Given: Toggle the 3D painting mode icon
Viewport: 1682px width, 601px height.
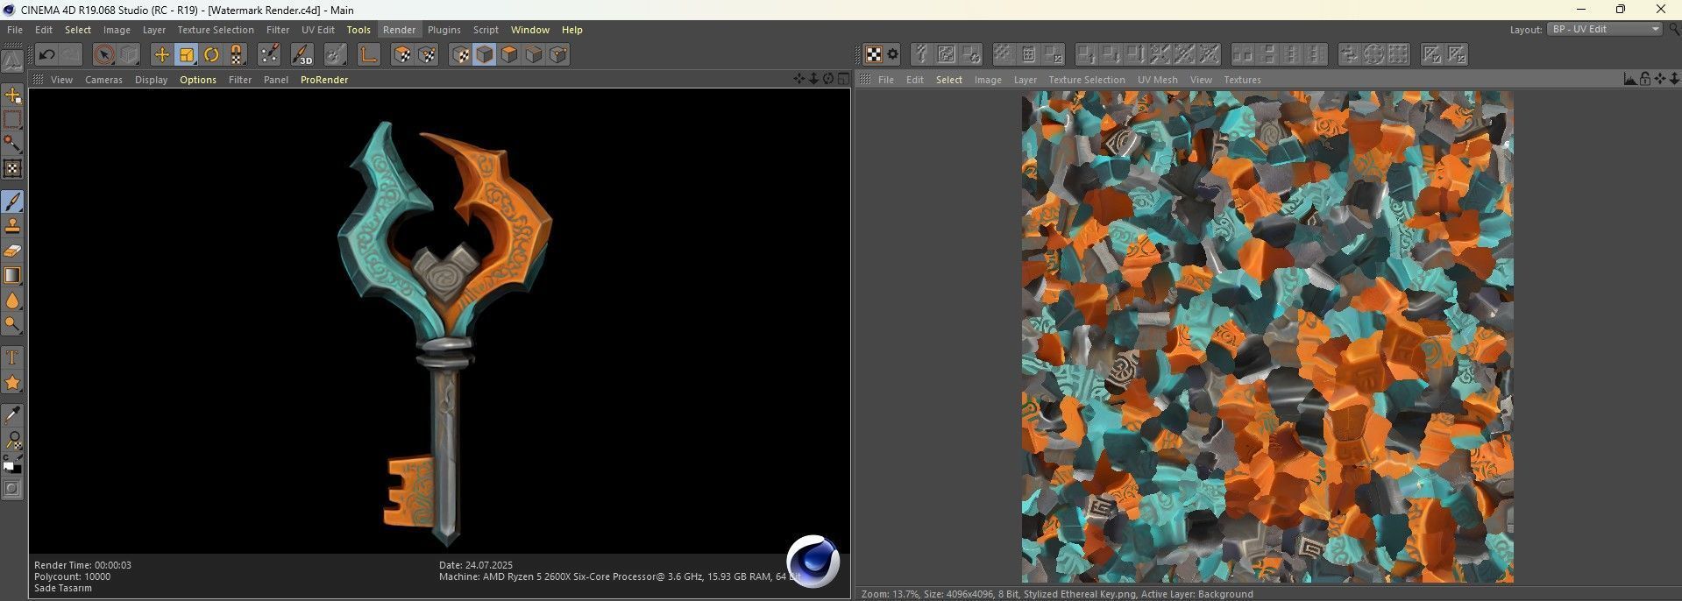Looking at the screenshot, I should (302, 55).
